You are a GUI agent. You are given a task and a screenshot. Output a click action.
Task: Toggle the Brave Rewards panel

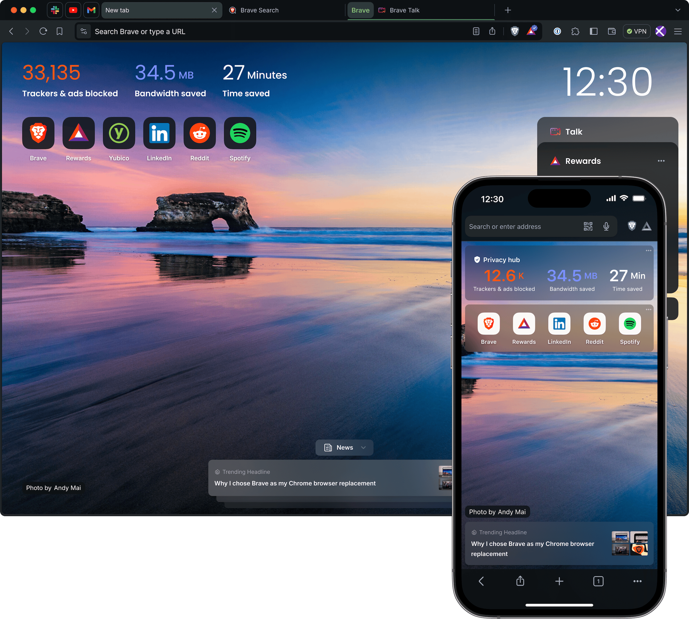click(x=532, y=32)
